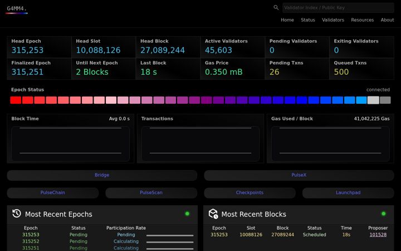Click green status dot in Most Recent Blocks

pos(383,214)
